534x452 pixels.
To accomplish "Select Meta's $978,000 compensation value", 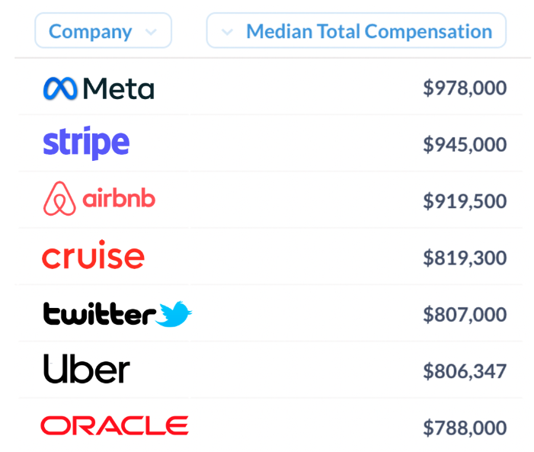I will coord(465,88).
